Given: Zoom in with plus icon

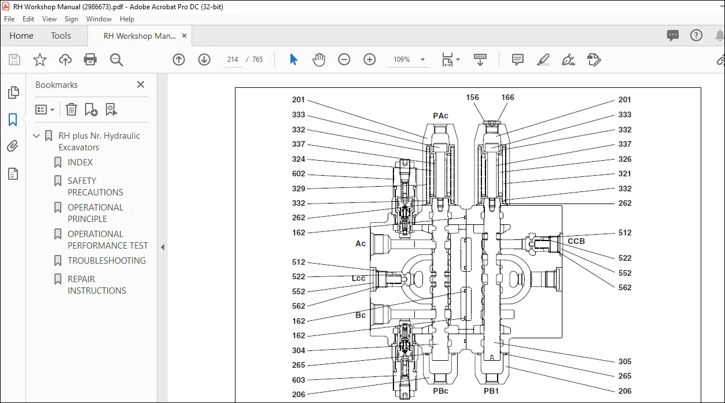Looking at the screenshot, I should pos(370,60).
